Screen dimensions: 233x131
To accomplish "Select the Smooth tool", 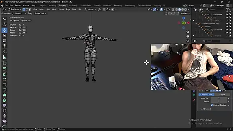I will point(4,105).
